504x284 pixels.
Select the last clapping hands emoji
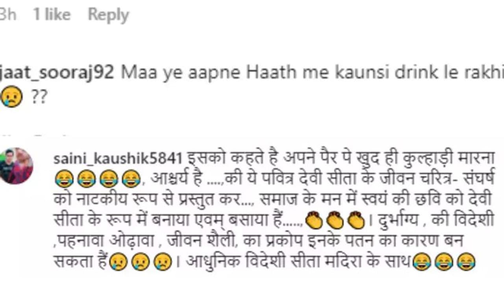356,221
